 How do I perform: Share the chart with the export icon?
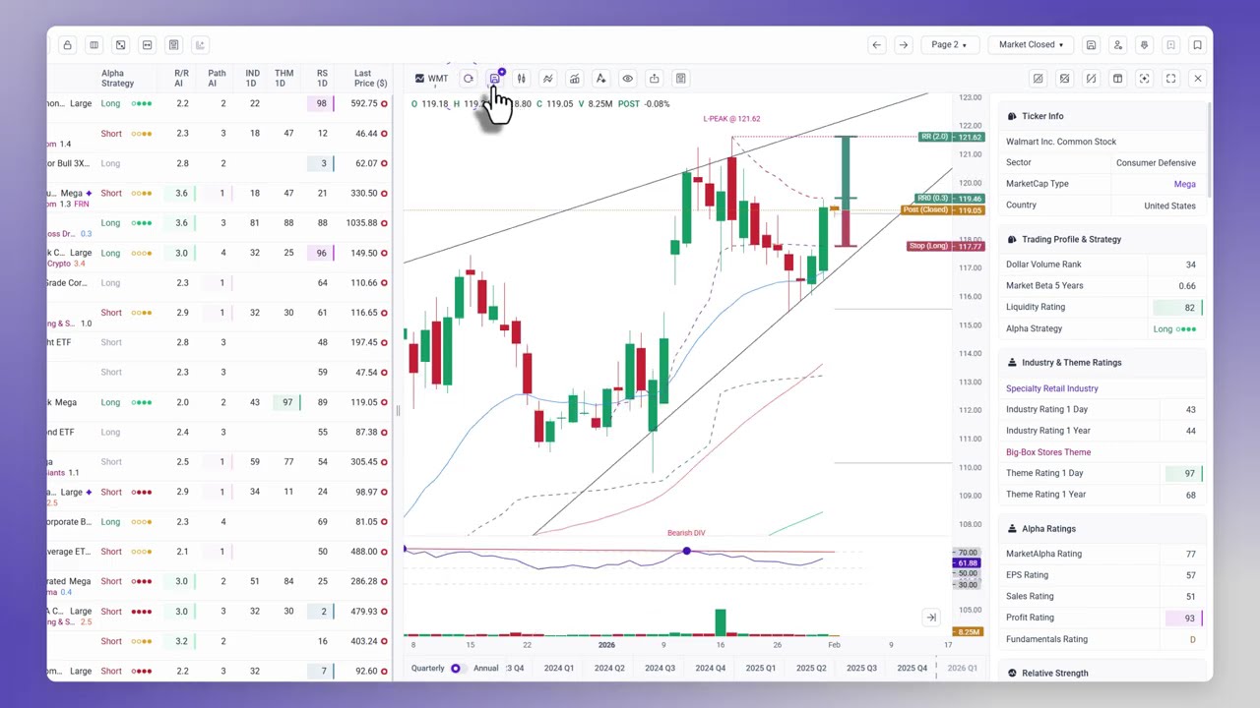654,79
